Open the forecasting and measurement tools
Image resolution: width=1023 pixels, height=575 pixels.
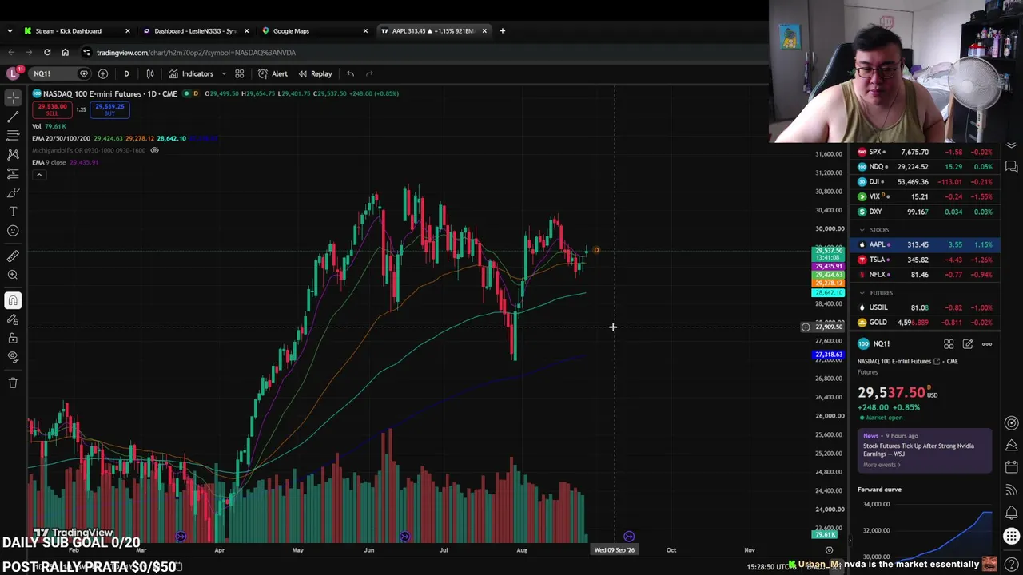pos(13,173)
